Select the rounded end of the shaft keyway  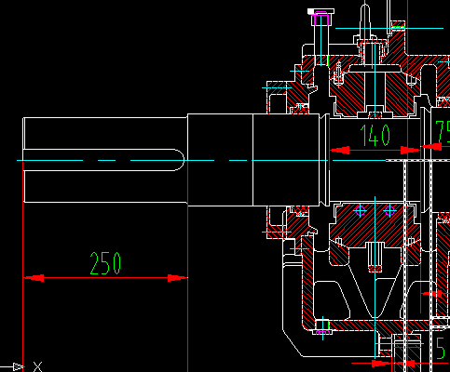tap(180, 160)
